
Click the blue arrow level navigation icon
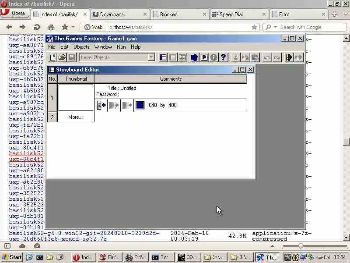click(x=194, y=57)
